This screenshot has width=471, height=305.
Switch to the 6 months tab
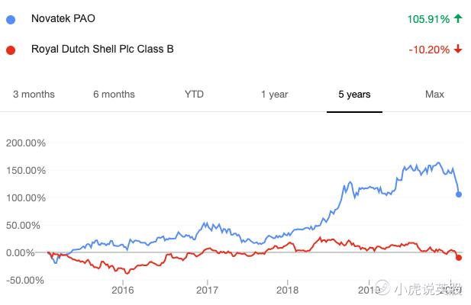click(114, 95)
